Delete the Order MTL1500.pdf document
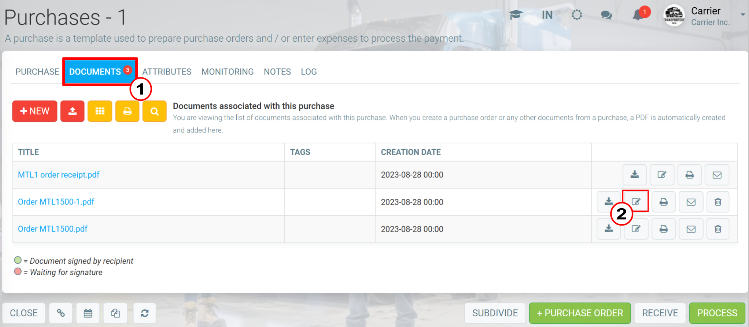Image resolution: width=749 pixels, height=327 pixels. (718, 229)
